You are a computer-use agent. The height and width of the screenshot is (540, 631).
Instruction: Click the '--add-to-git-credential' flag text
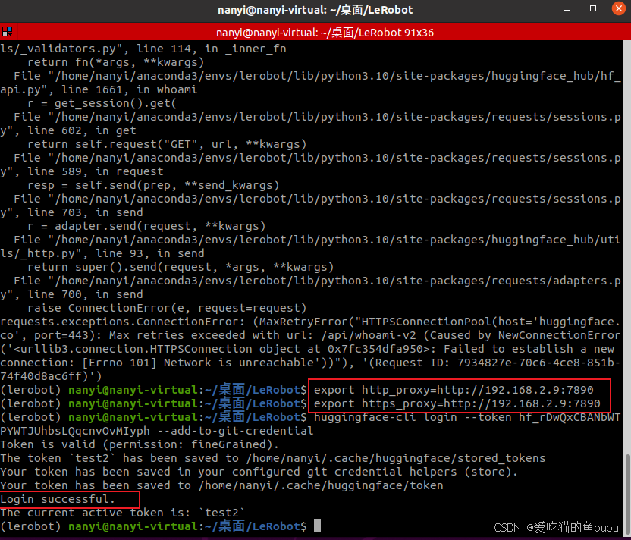click(x=235, y=431)
